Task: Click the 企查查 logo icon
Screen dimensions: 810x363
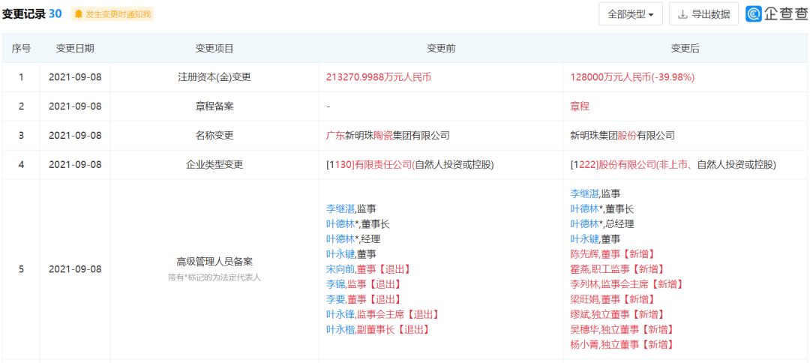Action: [x=754, y=14]
